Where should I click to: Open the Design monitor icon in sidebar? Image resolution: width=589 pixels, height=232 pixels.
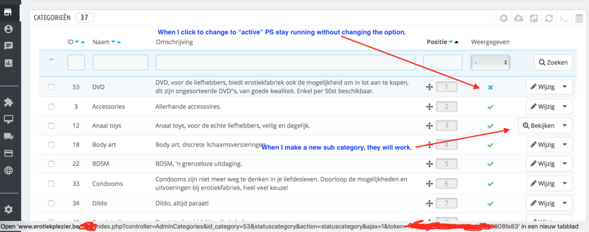click(8, 119)
